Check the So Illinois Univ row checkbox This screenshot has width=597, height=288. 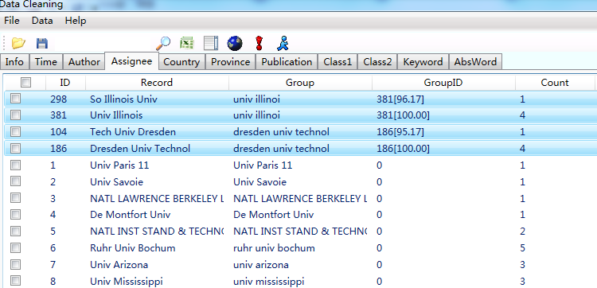pos(16,99)
